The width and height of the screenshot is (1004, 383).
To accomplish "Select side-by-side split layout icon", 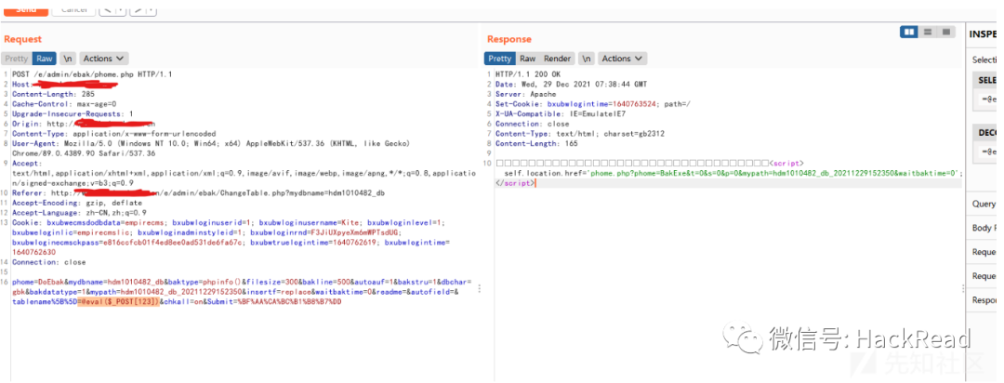I will (x=908, y=32).
